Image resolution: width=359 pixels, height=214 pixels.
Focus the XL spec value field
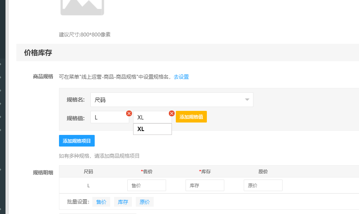click(x=151, y=117)
